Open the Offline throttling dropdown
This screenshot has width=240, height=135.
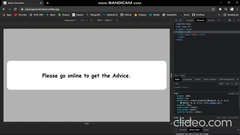108,20
